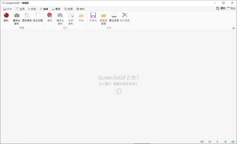The height and width of the screenshot is (144, 237).
Task: Go to the 编辑 (Edit) ribbon tab
Action: coord(44,9)
